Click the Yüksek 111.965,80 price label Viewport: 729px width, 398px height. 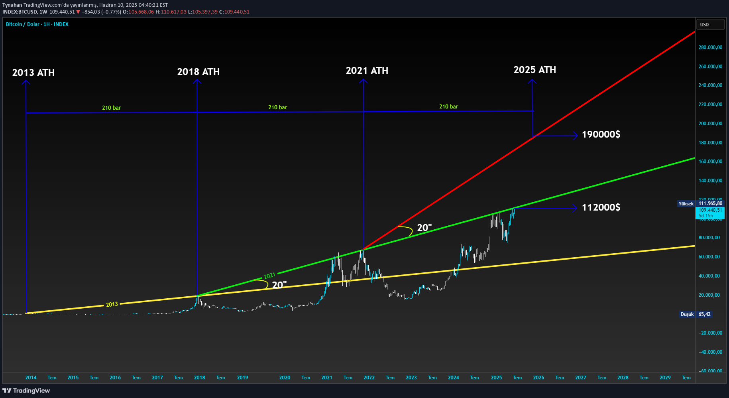(700, 203)
